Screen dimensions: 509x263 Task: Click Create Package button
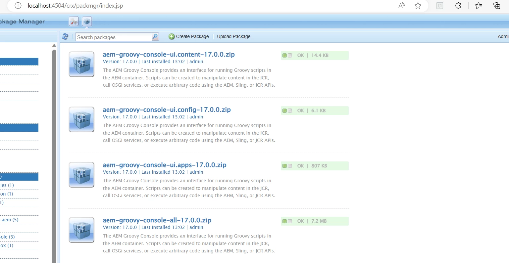189,36
